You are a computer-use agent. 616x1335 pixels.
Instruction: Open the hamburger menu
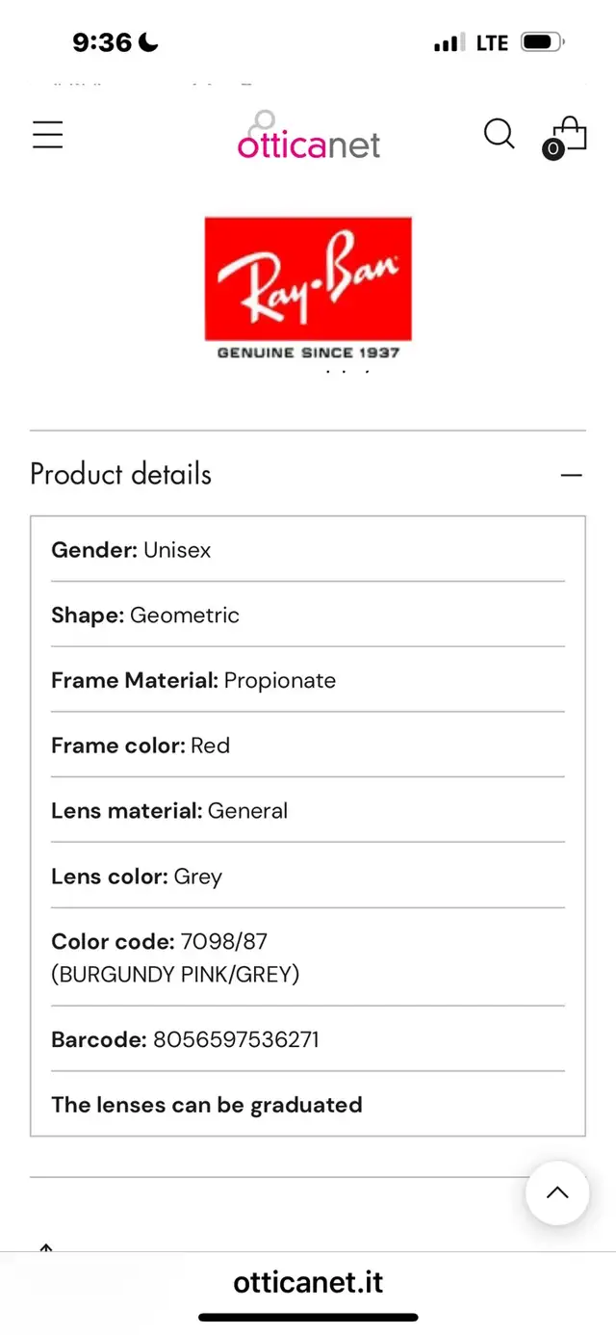[47, 135]
